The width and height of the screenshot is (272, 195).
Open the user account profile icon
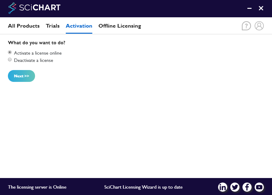point(259,26)
